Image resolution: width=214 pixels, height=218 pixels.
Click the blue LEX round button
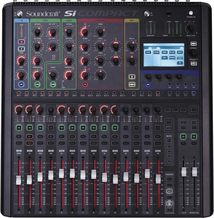click(148, 84)
